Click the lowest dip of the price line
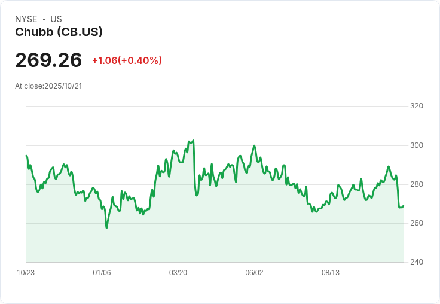The height and width of the screenshot is (304, 440). coord(106,228)
